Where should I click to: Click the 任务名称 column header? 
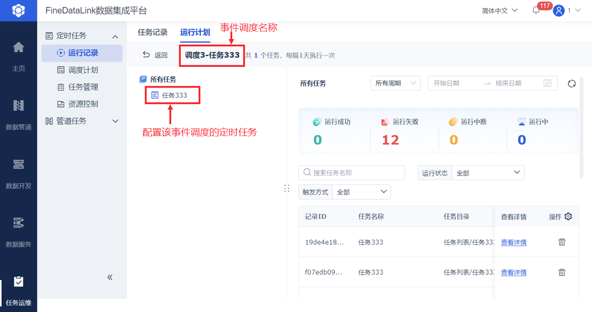[371, 216]
